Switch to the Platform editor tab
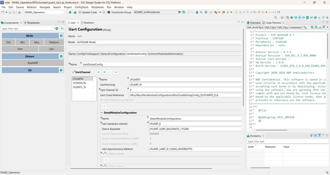The height and width of the screenshot is (175, 330). (x=87, y=23)
